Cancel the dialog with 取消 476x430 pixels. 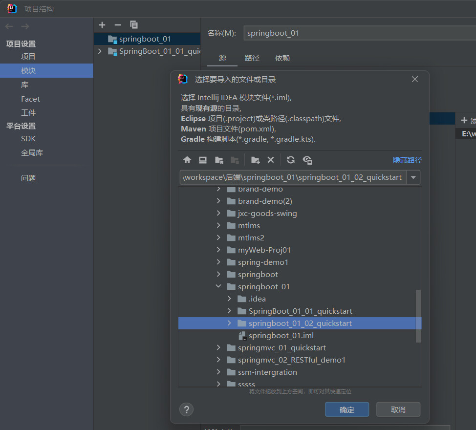click(x=398, y=409)
